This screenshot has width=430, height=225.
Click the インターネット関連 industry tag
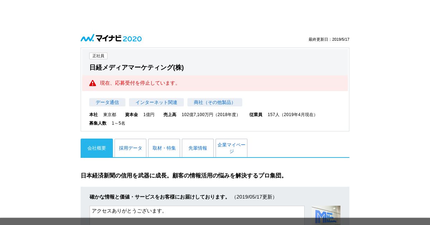point(156,102)
